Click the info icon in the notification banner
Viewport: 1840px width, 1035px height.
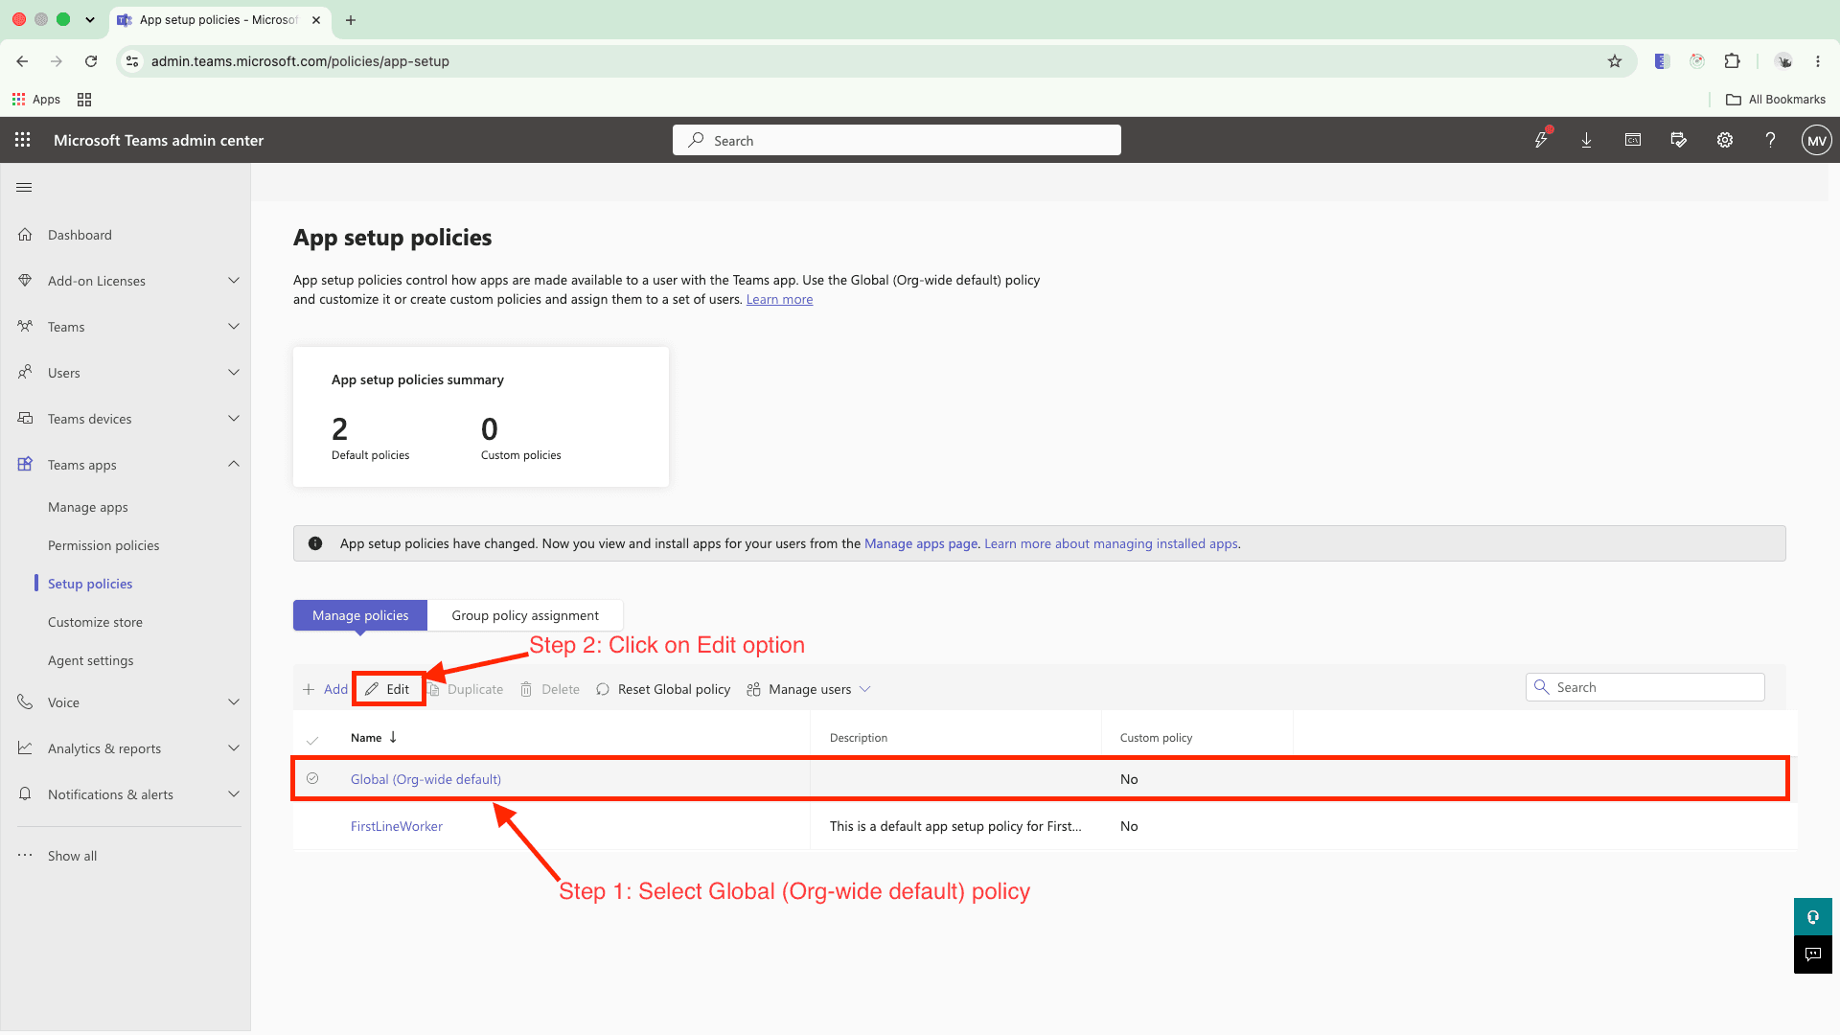(x=315, y=543)
